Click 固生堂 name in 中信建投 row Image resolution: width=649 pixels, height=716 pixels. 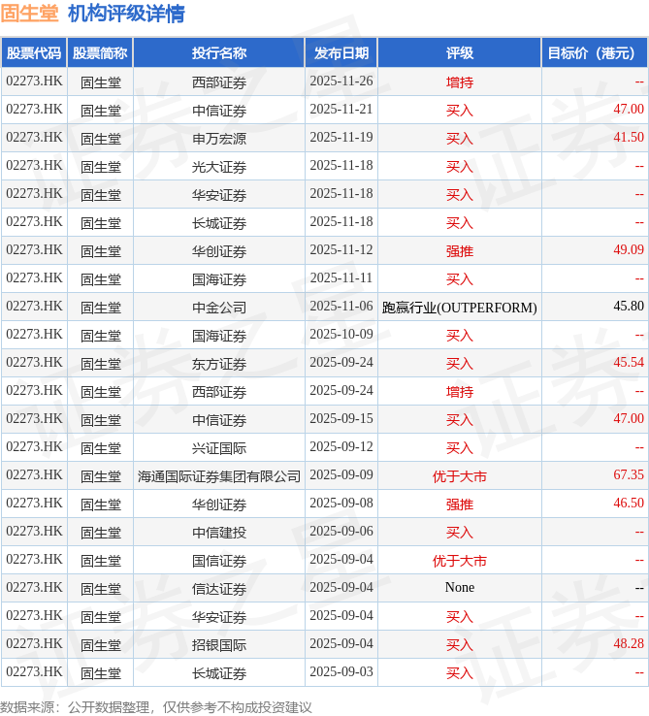point(101,533)
